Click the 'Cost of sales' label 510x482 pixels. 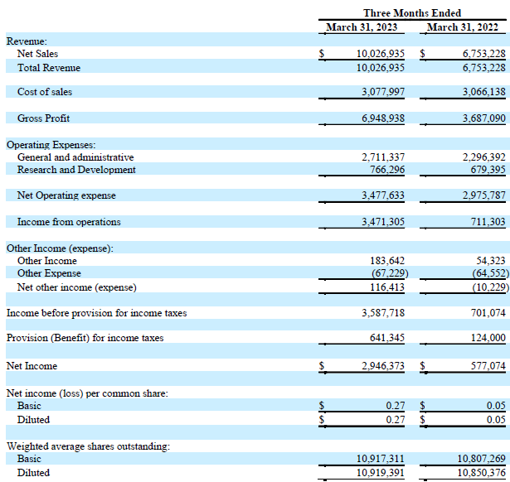coord(45,92)
